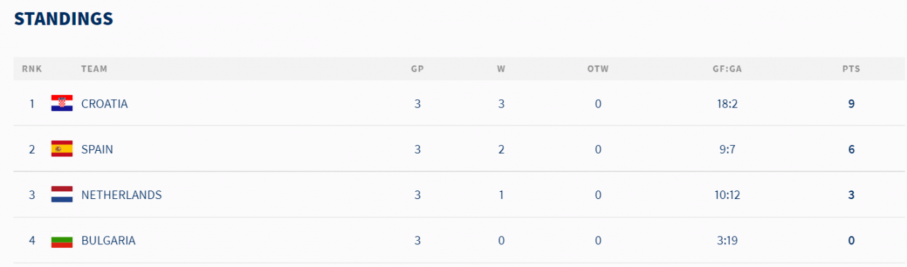
Task: Click Spain's 6 points value
Action: point(851,149)
